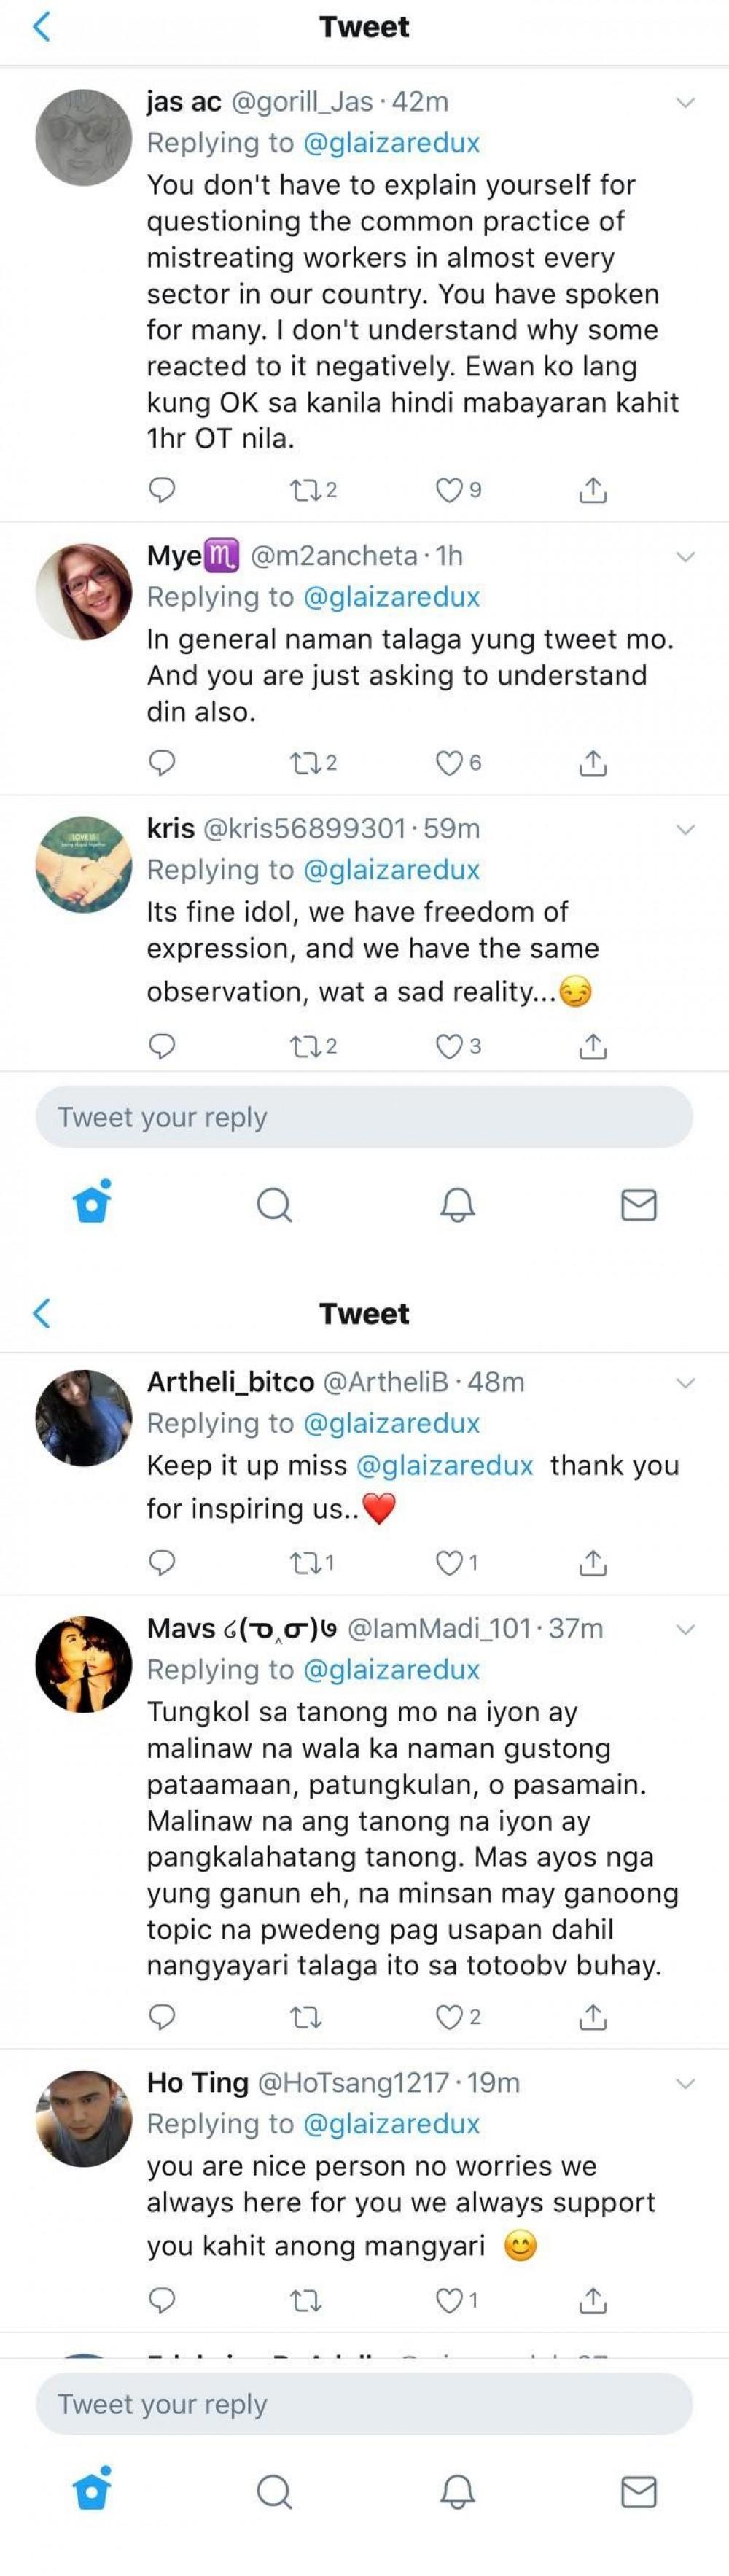Open Messages tab in bottom navigation bar
The image size is (729, 2576).
point(638,2492)
